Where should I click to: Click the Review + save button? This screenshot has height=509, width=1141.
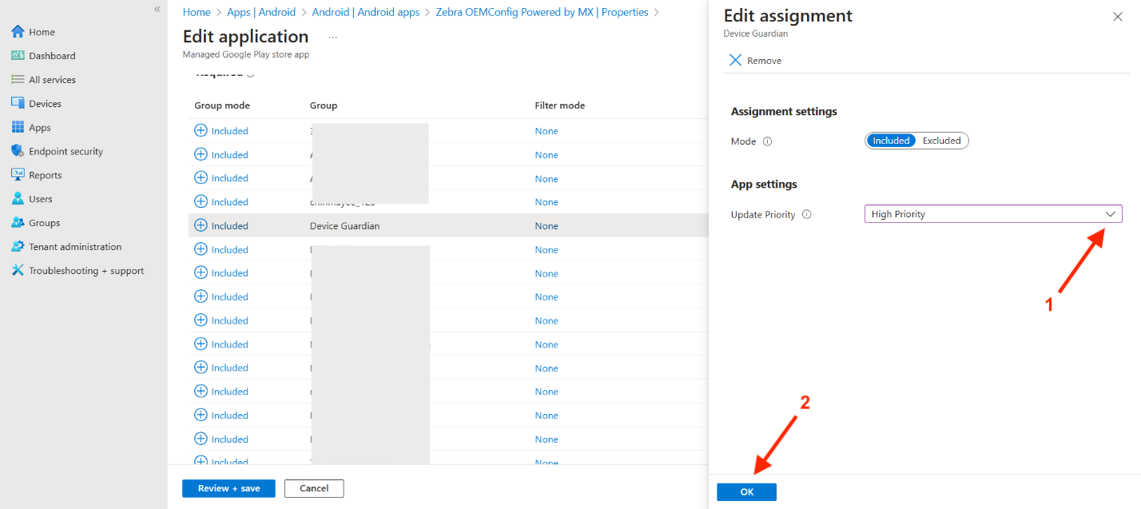(x=229, y=488)
